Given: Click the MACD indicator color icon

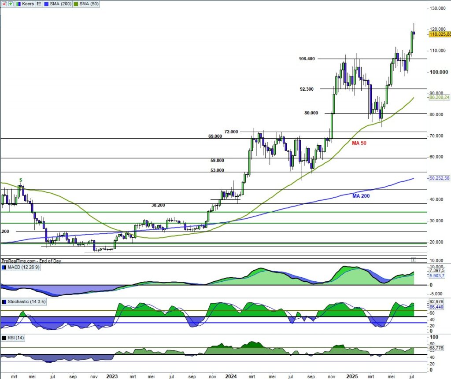Looking at the screenshot, I should tap(4, 268).
